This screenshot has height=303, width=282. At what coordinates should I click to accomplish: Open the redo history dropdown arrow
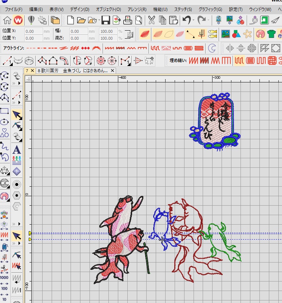208,20
